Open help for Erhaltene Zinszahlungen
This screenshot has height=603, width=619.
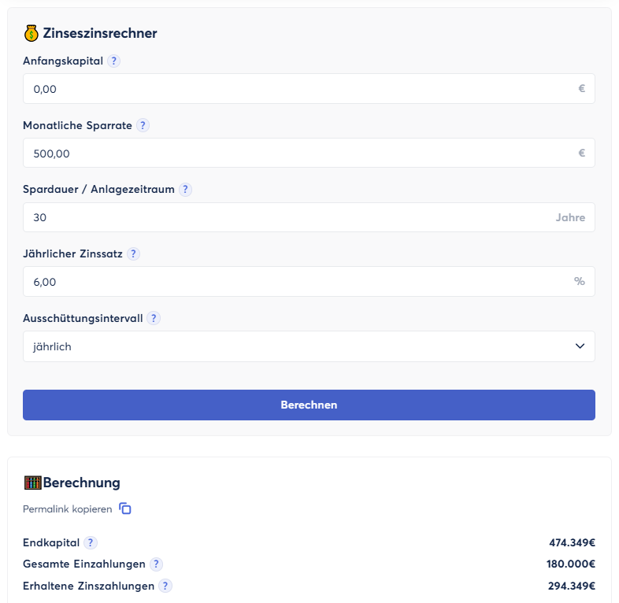coord(165,586)
